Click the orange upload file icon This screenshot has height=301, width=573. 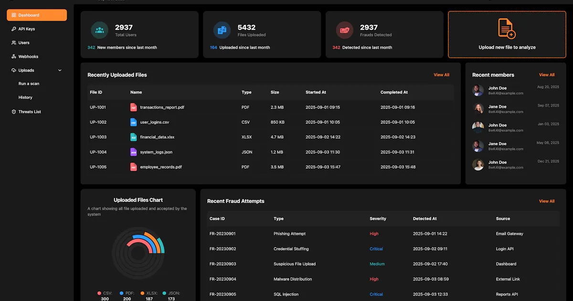click(x=507, y=28)
